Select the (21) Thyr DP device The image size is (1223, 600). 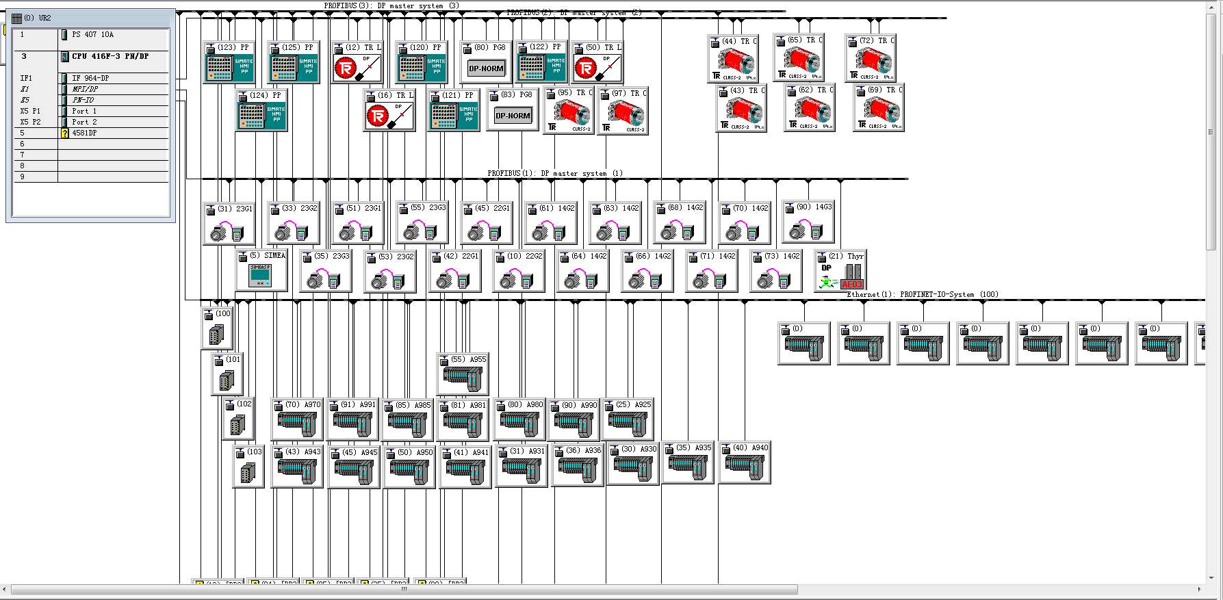[840, 275]
